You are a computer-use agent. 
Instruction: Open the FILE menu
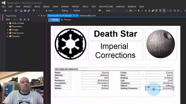(x=3, y=7)
